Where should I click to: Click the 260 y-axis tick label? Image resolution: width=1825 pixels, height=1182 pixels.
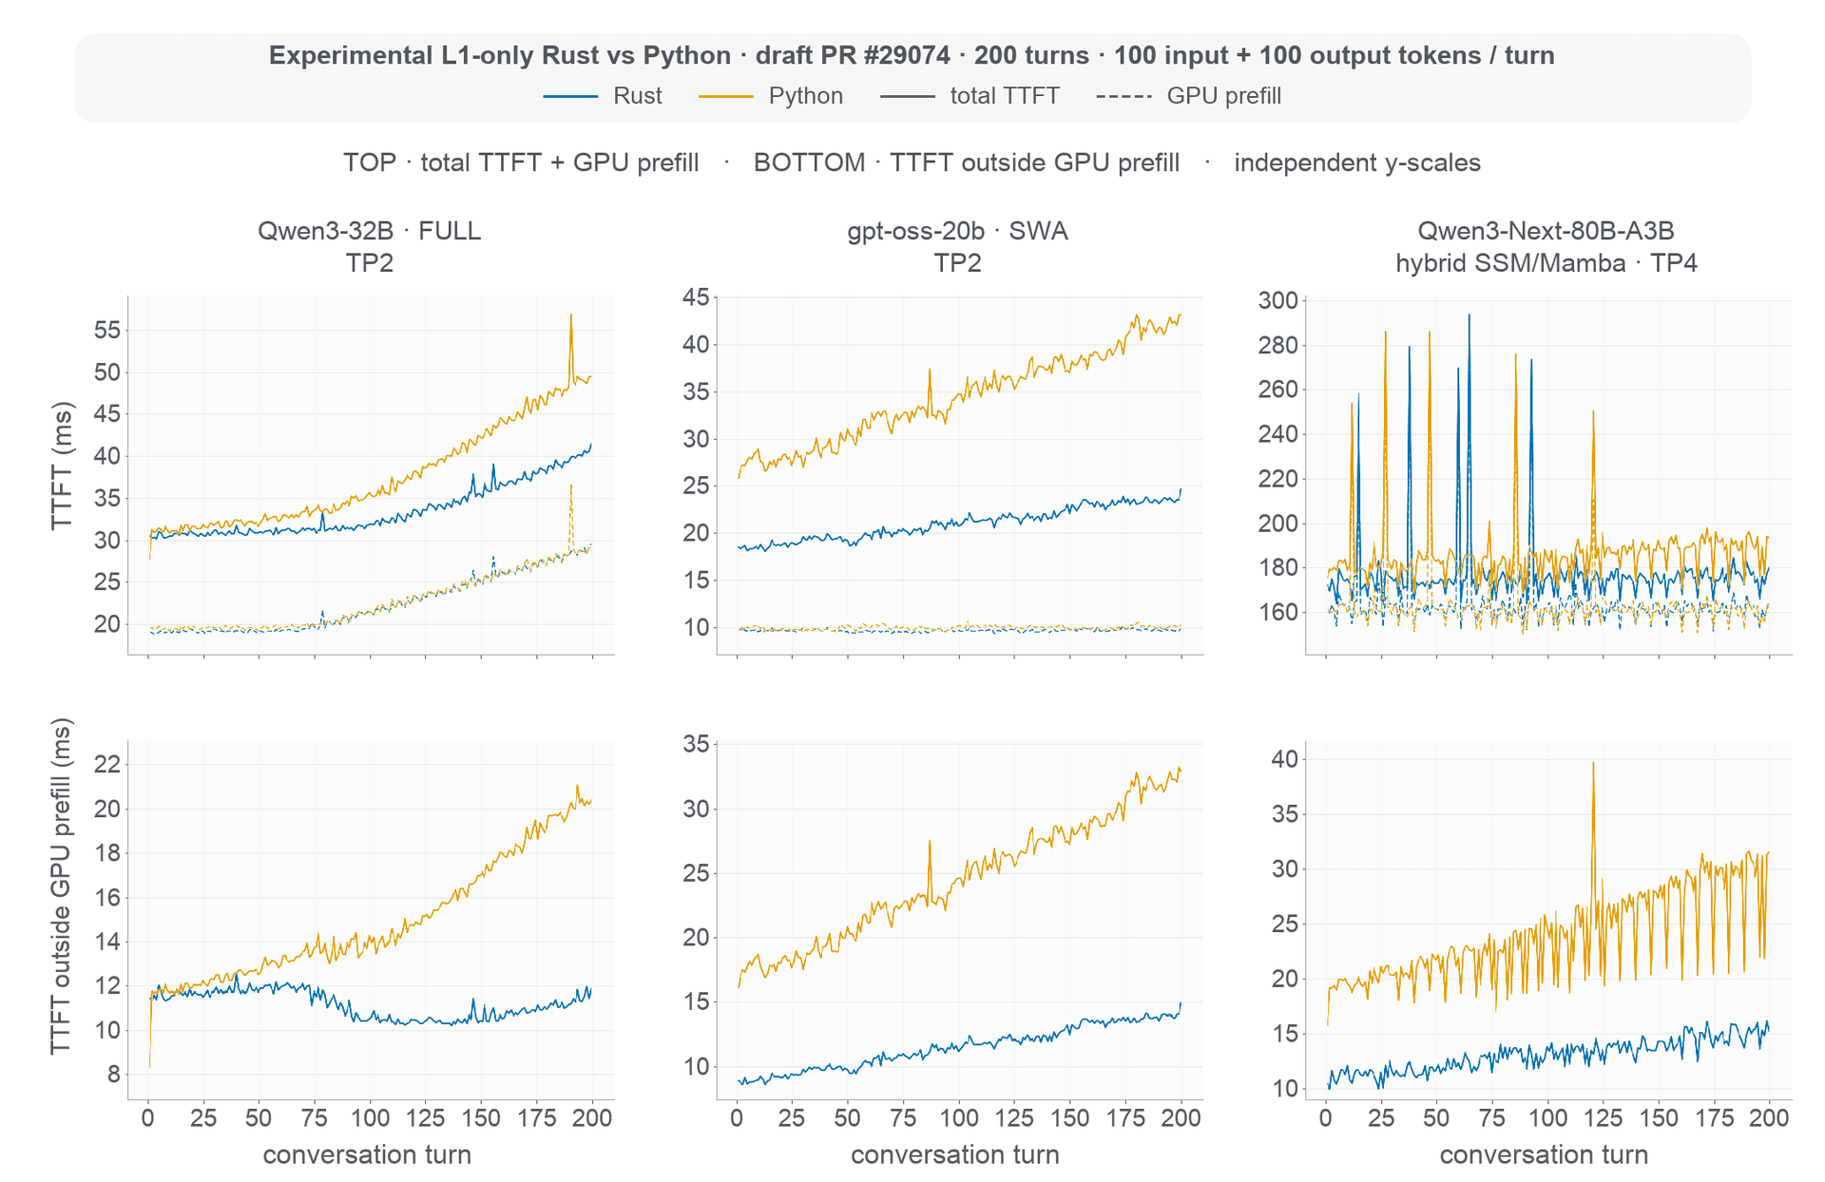click(x=1278, y=390)
